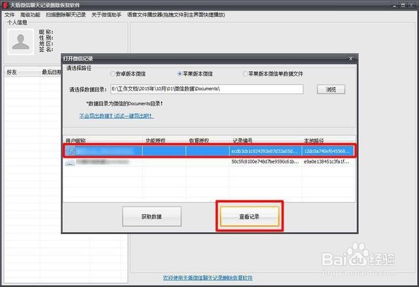Open the 高级功能 menu
Image resolution: width=419 pixels, height=287 pixels.
click(x=30, y=14)
